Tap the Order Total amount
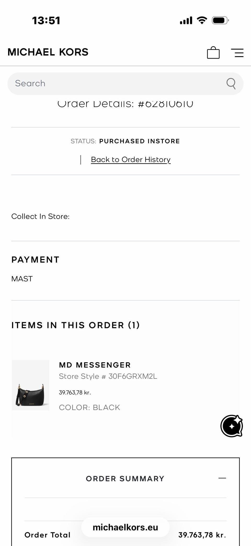This screenshot has width=251, height=546. (202, 535)
